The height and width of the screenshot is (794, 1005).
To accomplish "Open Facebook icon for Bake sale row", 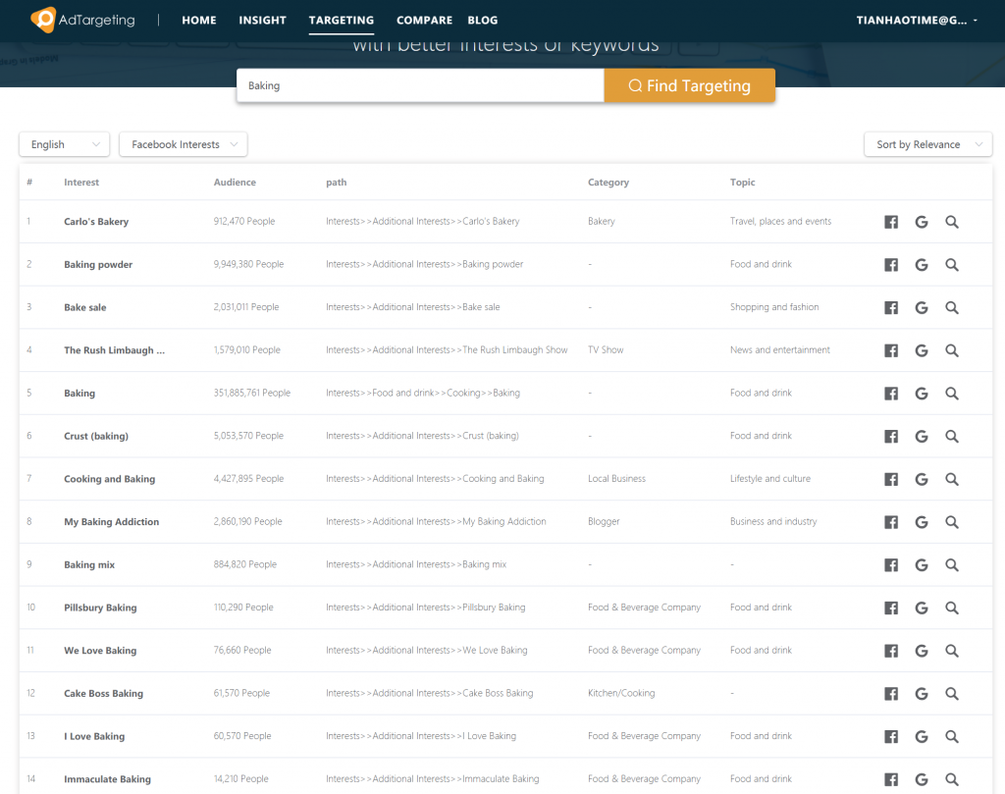I will pyautogui.click(x=891, y=307).
